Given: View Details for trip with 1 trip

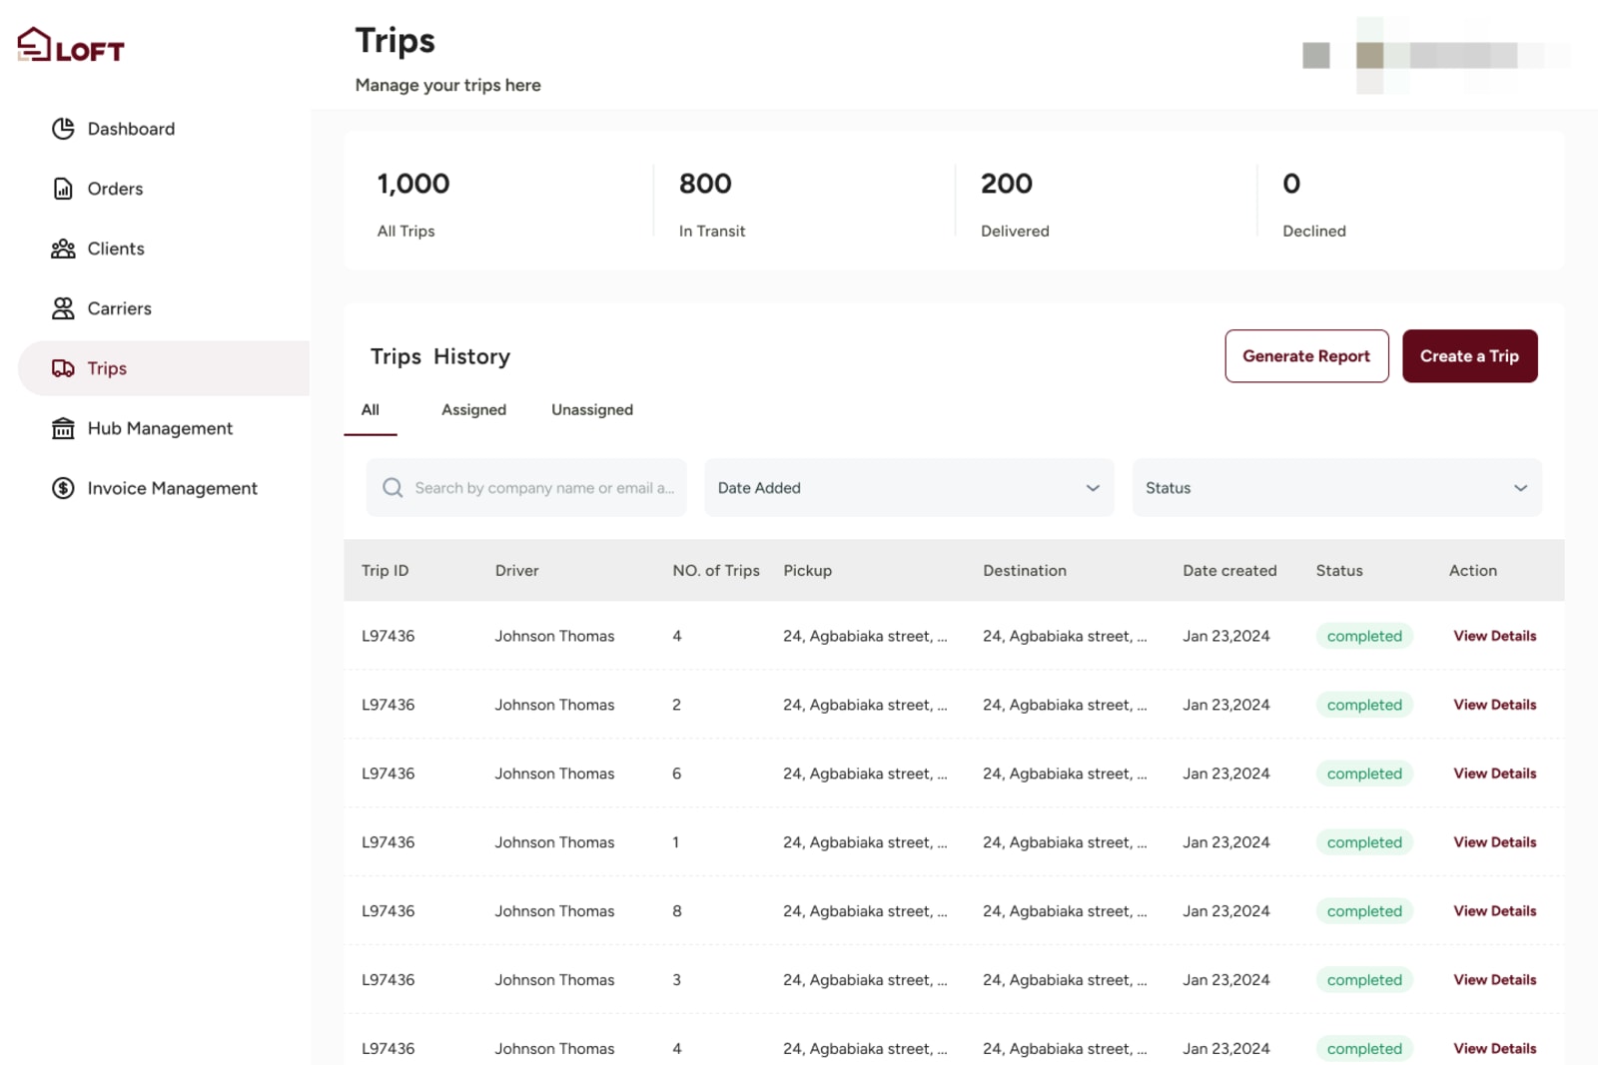Looking at the screenshot, I should [x=1494, y=842].
